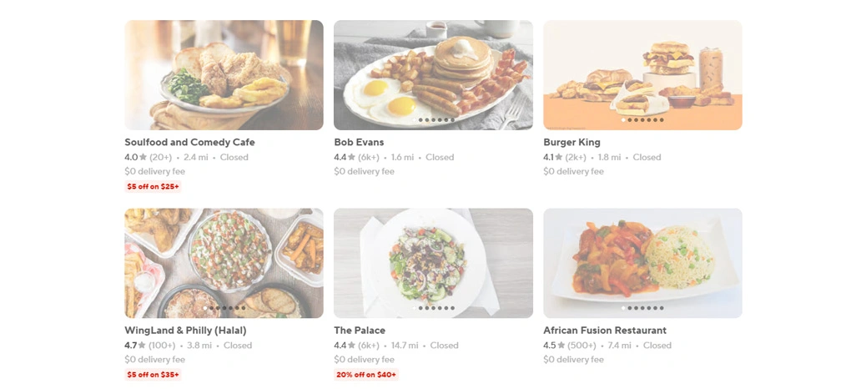Open the WingLand & Philly (Halal) food image
This screenshot has width=856, height=389.
pos(224,263)
